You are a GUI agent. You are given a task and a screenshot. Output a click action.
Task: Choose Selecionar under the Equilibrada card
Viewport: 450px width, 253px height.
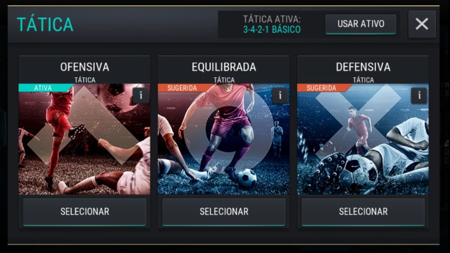coord(224,212)
